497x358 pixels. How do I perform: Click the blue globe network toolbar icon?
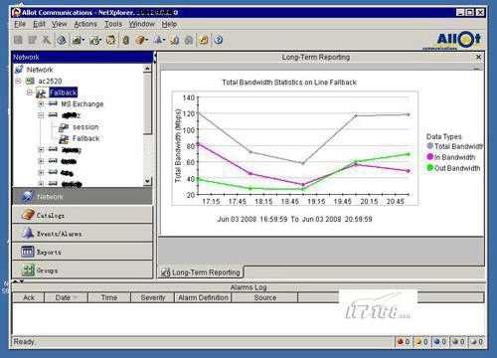tap(62, 40)
